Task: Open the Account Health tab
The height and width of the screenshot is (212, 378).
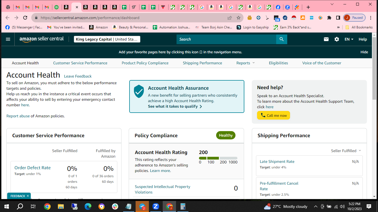Action: click(x=25, y=63)
